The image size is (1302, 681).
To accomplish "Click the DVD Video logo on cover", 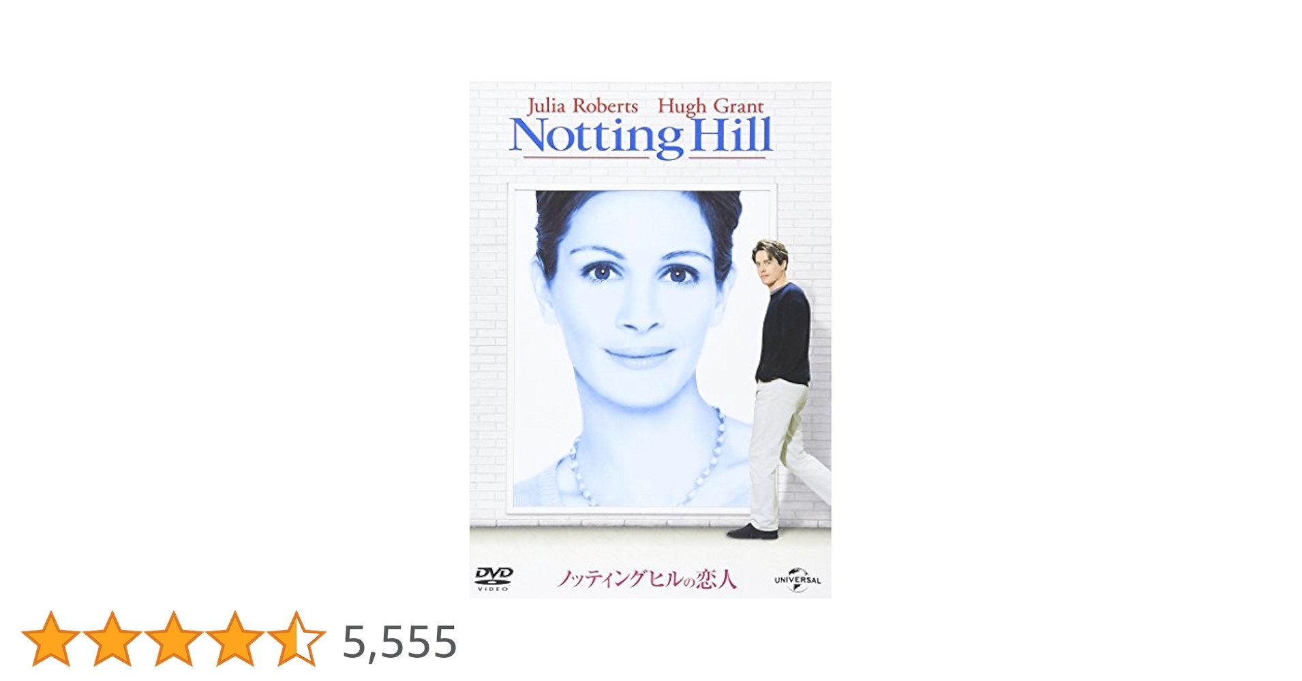I will point(494,579).
